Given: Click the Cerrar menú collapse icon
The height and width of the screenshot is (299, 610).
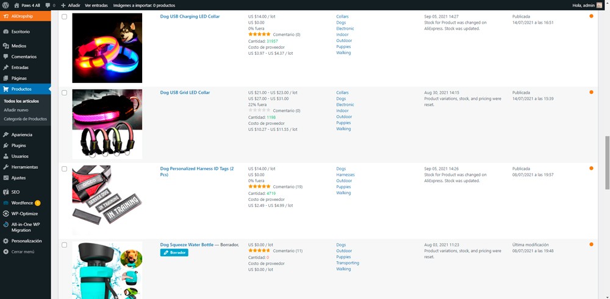Looking at the screenshot, I should click(x=6, y=252).
